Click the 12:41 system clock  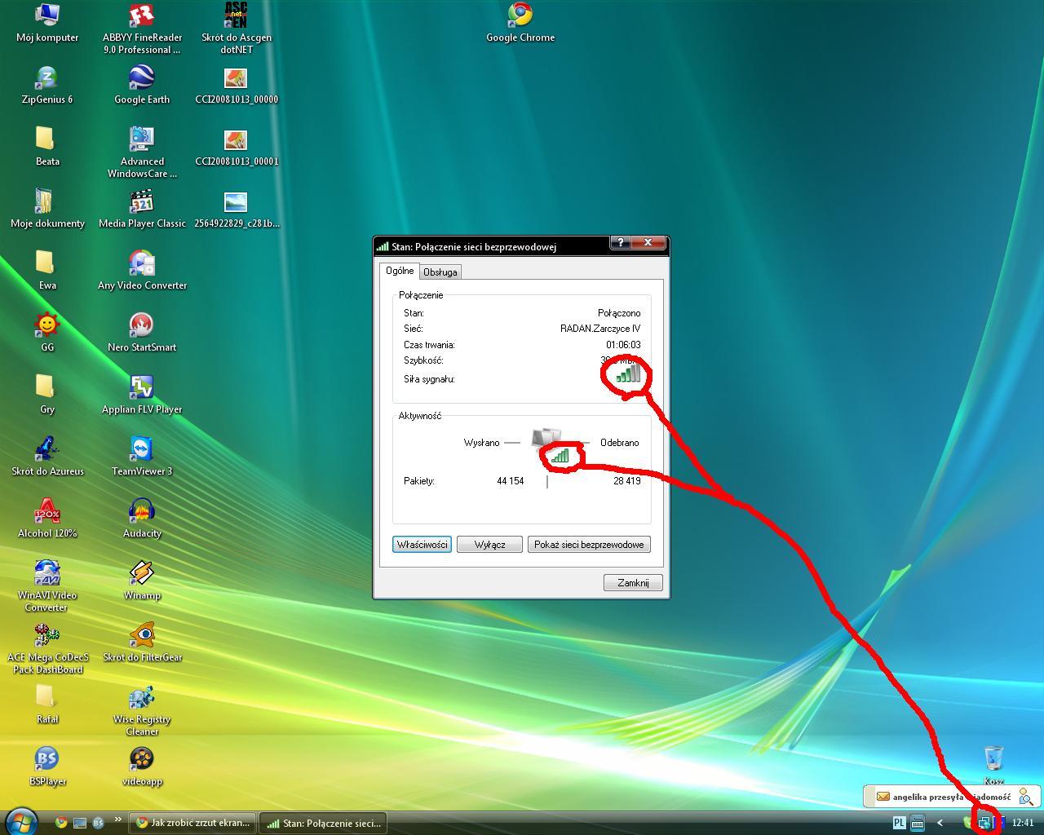click(x=1023, y=823)
